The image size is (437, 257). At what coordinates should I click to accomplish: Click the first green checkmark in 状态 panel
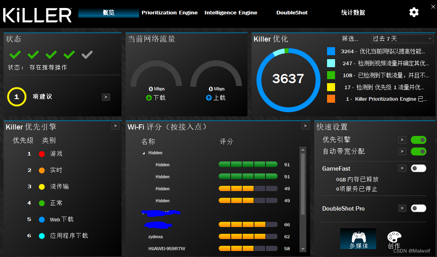point(15,54)
